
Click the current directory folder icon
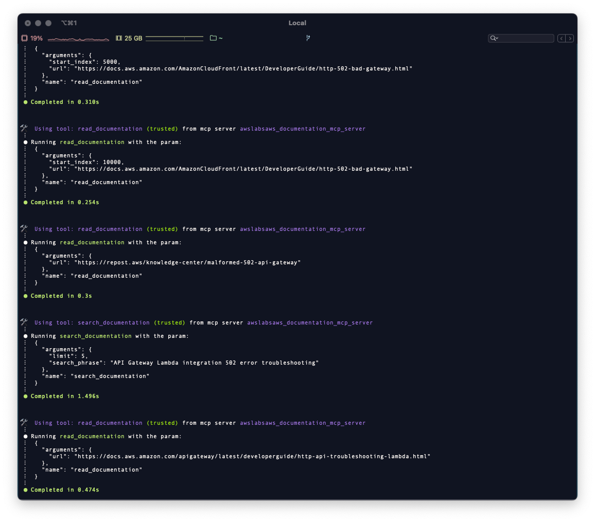[x=213, y=38]
